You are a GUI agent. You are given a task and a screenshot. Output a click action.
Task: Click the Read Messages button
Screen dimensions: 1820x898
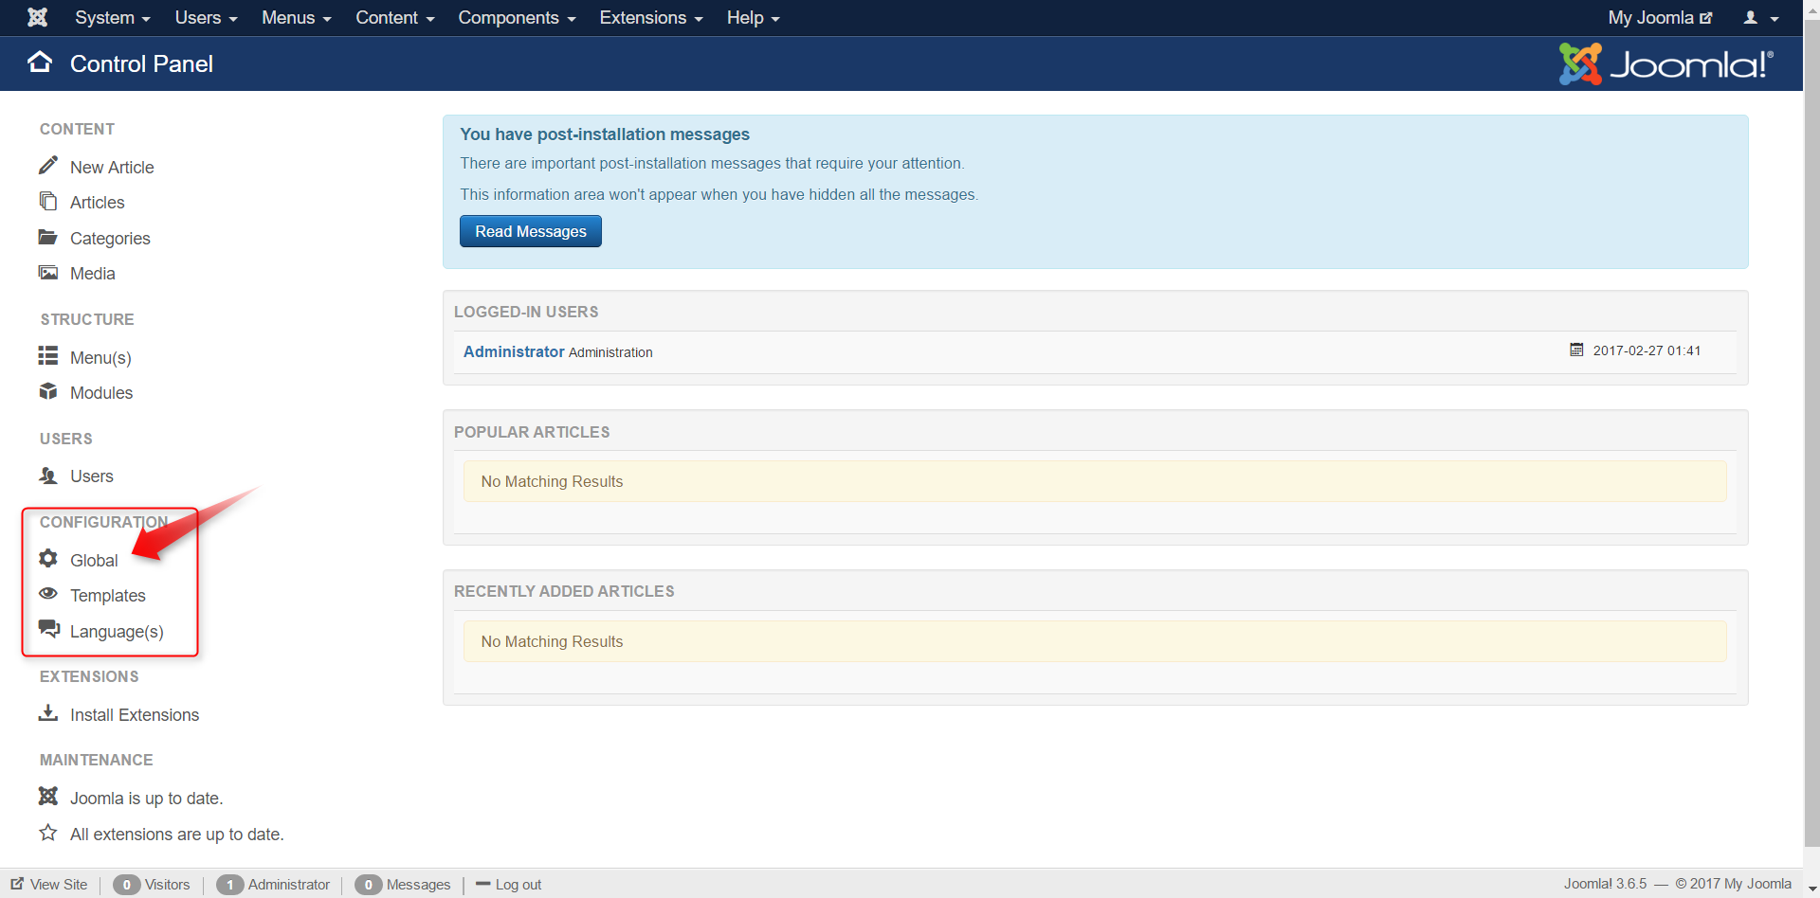(x=531, y=231)
